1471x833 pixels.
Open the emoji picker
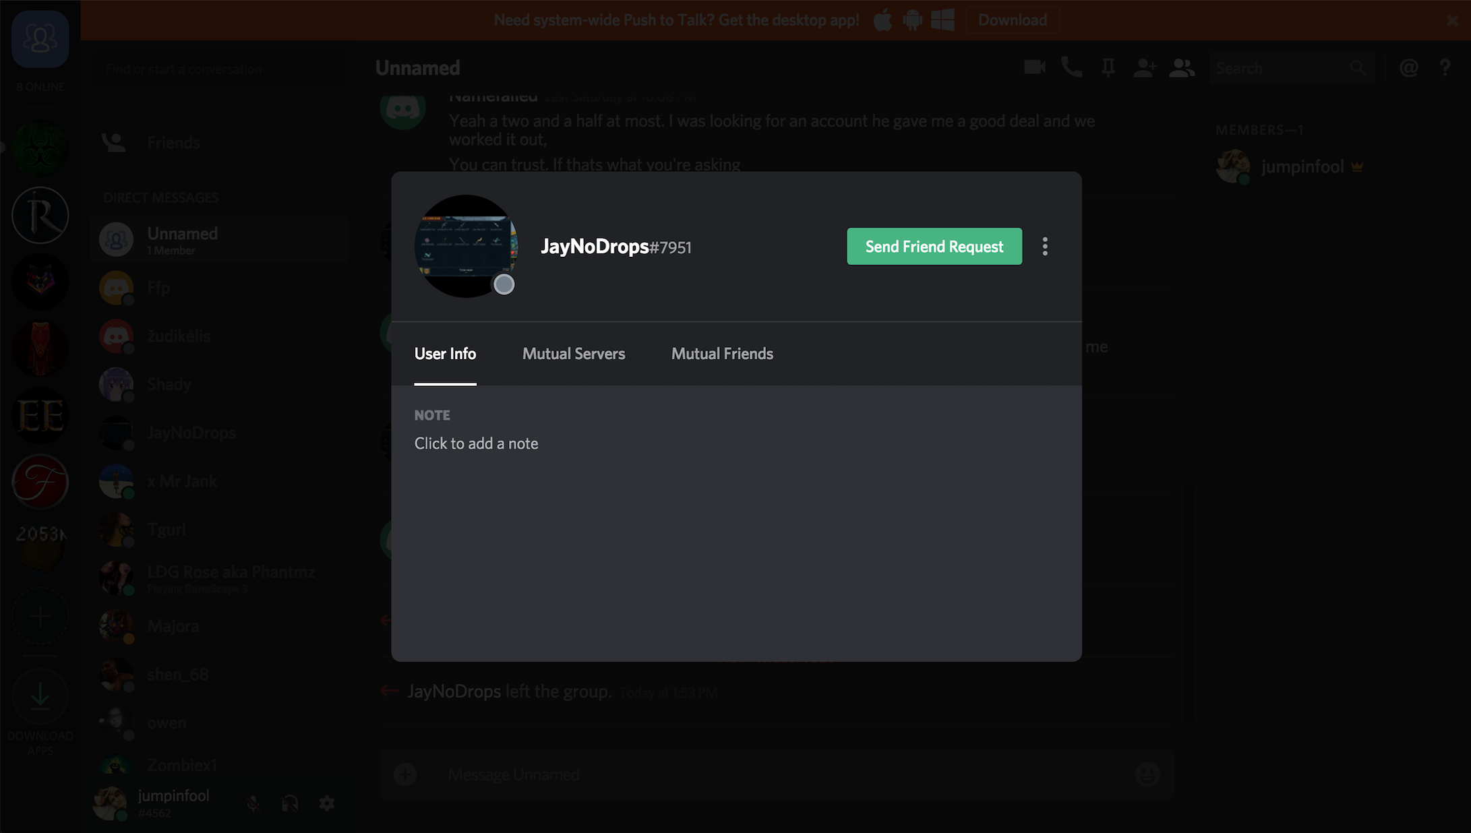point(1147,774)
